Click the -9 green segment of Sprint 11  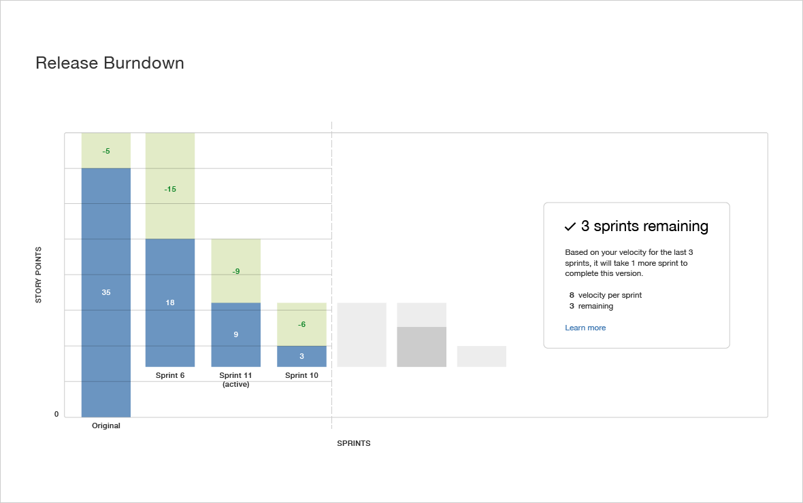[235, 271]
